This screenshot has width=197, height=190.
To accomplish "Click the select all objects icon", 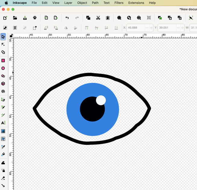I will click(5, 28).
